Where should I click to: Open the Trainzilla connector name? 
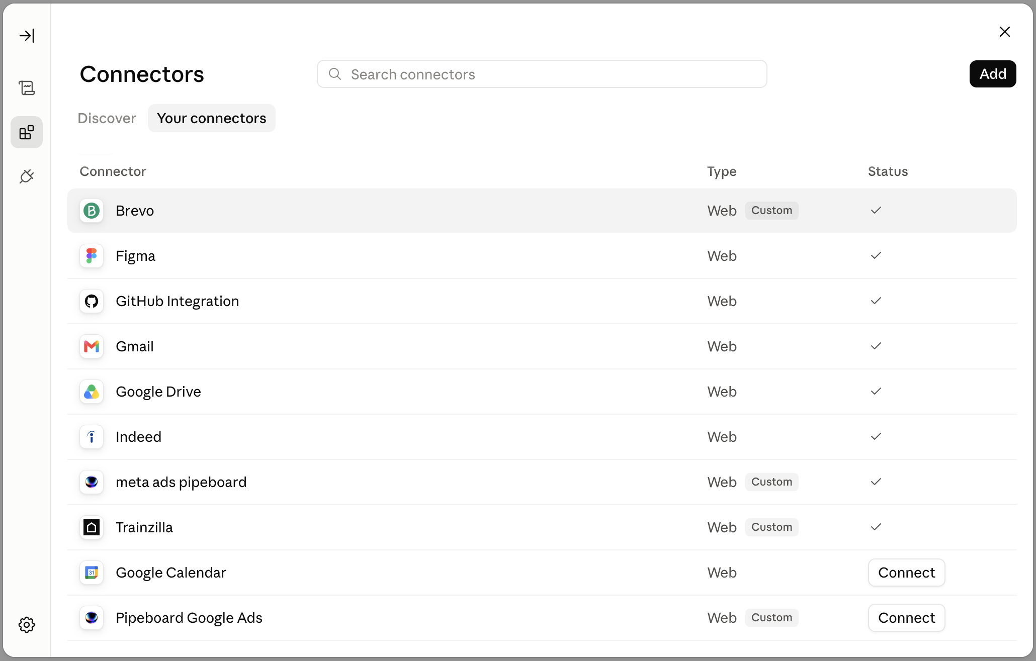[x=144, y=527]
